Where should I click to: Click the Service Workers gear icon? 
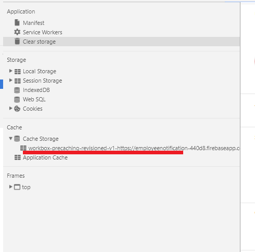point(17,32)
